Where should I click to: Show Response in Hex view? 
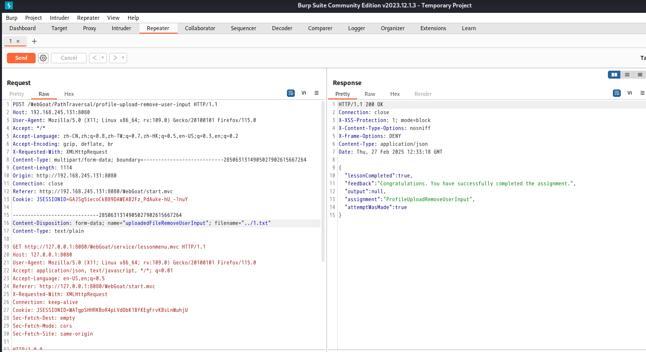(x=395, y=94)
